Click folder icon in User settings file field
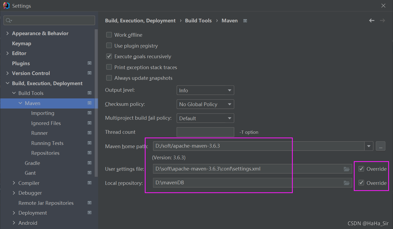The width and height of the screenshot is (393, 229). pyautogui.click(x=346, y=169)
